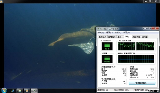Switch to the 網路功能 tab
This screenshot has width=160, height=93.
pos(136,37)
